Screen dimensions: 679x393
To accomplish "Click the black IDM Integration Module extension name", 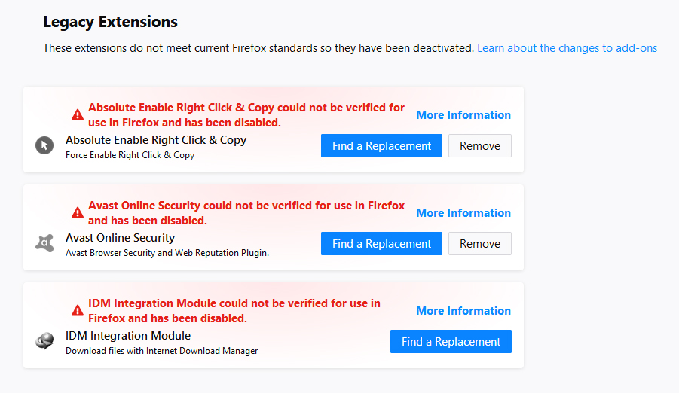I will [x=128, y=336].
